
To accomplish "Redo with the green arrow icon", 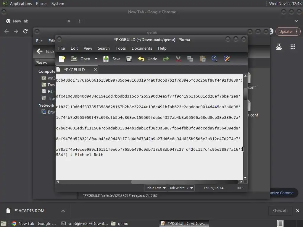I will 166,59.
